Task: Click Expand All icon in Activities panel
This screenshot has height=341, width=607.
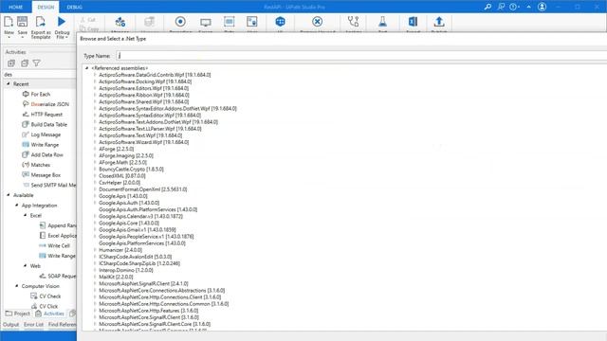Action: [x=11, y=63]
